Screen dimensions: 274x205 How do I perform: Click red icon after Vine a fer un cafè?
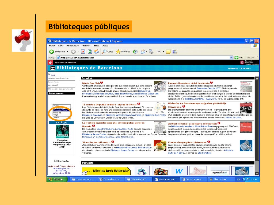click(113, 142)
